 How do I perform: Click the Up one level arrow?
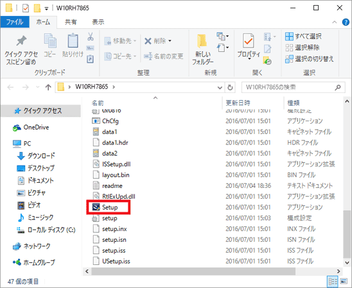click(x=48, y=87)
